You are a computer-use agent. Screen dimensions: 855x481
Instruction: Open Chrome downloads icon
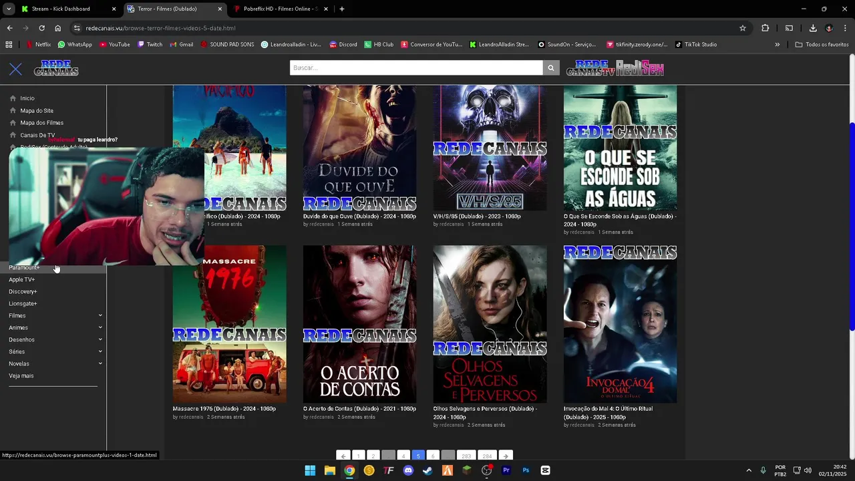coord(813,28)
